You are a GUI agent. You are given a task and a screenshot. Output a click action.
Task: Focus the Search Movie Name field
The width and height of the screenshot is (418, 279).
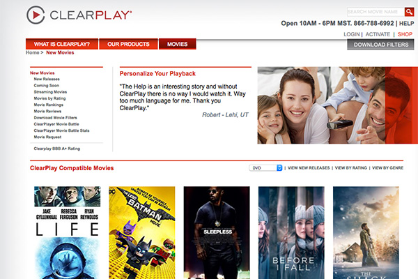376,12
